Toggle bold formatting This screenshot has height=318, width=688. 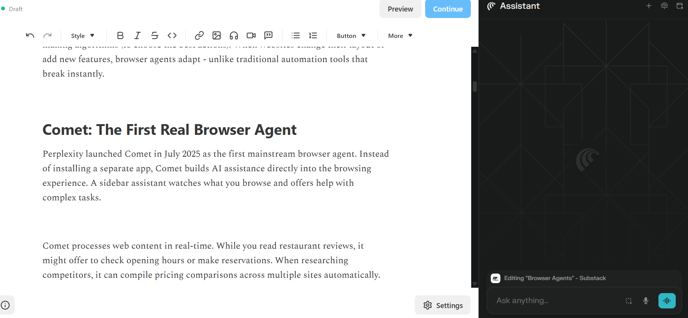coord(120,36)
